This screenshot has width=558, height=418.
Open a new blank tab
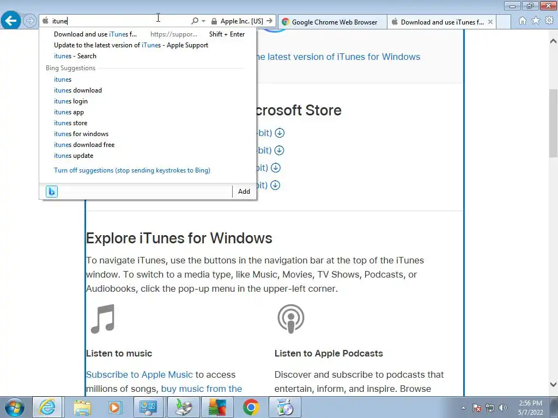click(504, 22)
